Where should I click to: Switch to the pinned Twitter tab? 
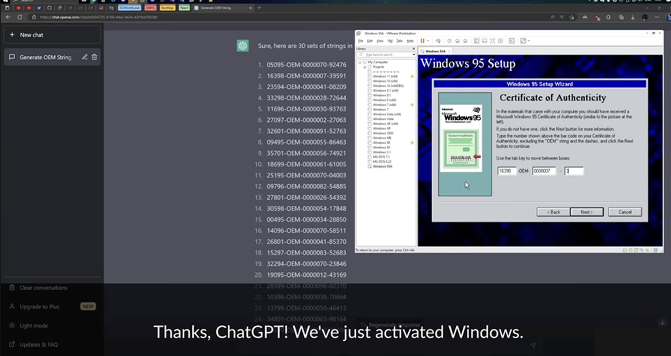click(x=39, y=8)
